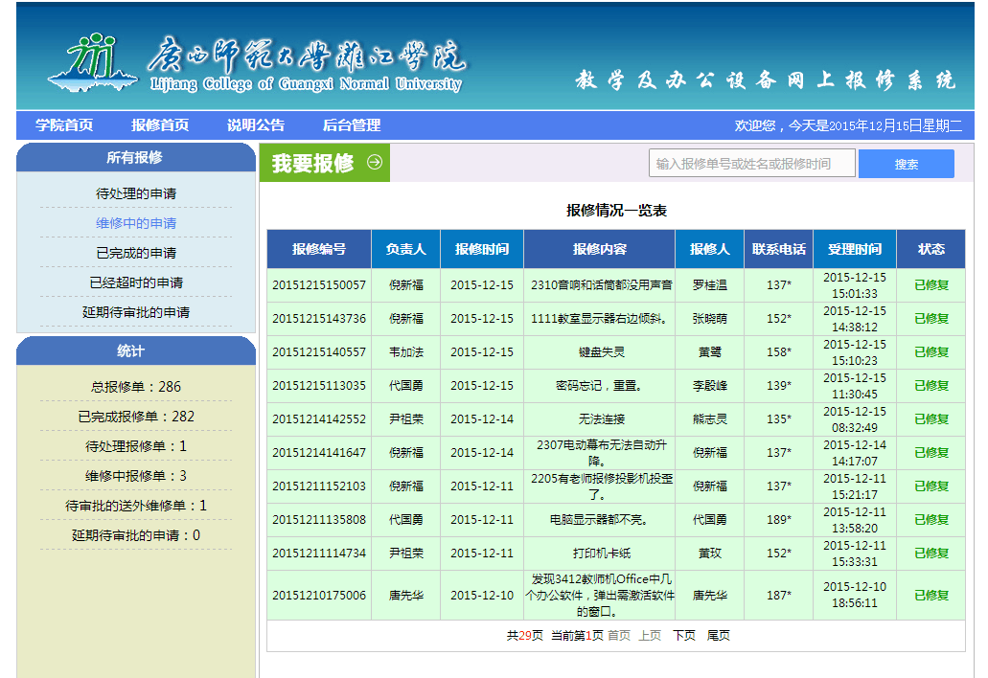Show 待处理的申请 list
988x678 pixels.
pyautogui.click(x=136, y=193)
